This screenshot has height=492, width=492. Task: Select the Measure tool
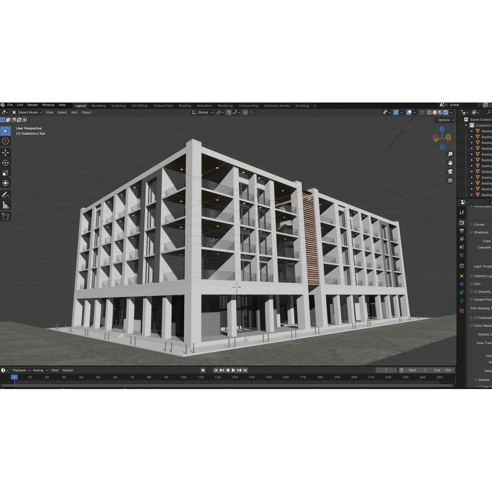click(5, 205)
